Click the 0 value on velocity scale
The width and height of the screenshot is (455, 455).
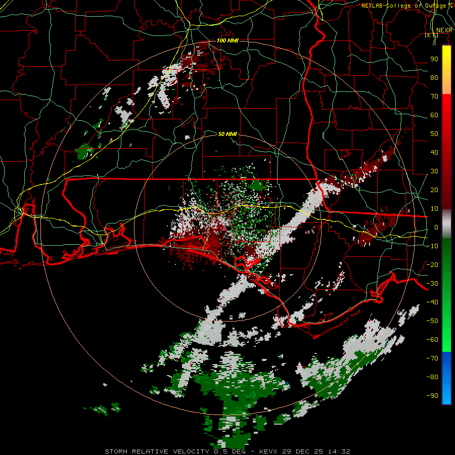coord(436,227)
